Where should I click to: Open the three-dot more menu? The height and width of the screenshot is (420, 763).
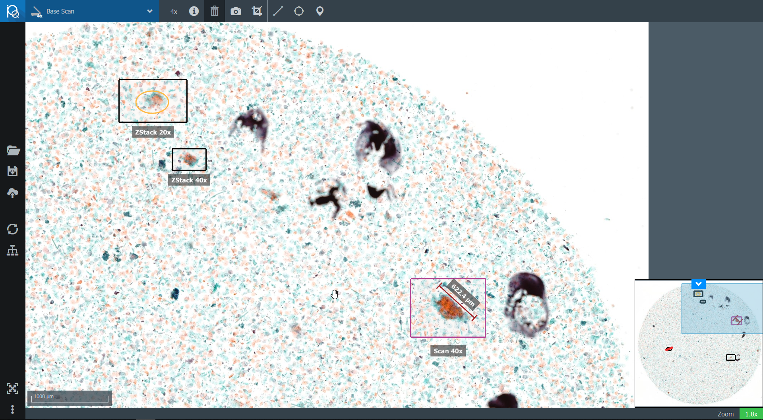(x=13, y=409)
